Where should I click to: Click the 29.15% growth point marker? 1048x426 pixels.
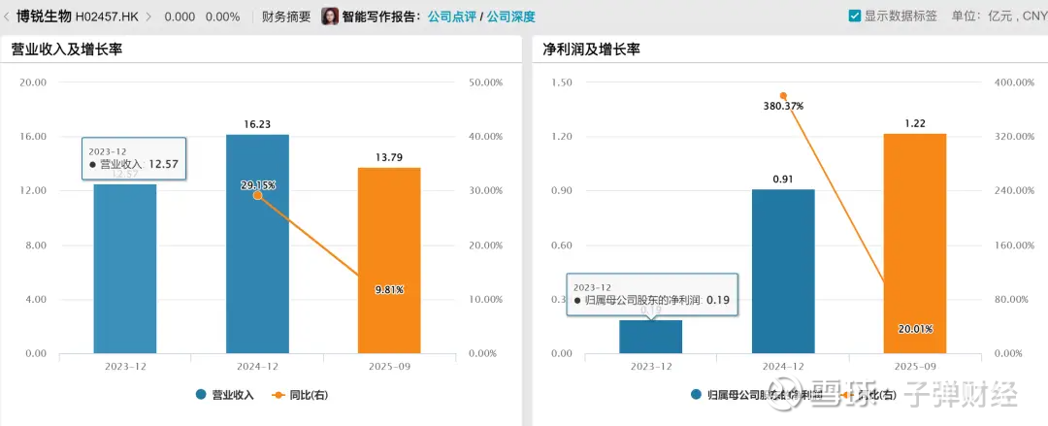[x=257, y=195]
